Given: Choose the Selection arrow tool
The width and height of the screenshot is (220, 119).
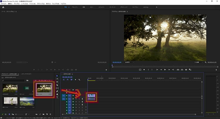Looking at the screenshot, I should (x=57, y=76).
